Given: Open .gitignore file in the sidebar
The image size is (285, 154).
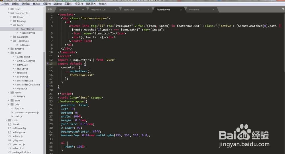Looking at the screenshot, I should click(17, 140).
